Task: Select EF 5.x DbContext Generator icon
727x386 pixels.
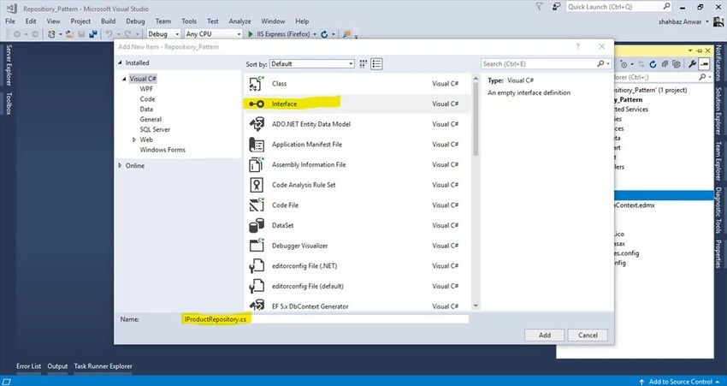Action: tap(257, 306)
